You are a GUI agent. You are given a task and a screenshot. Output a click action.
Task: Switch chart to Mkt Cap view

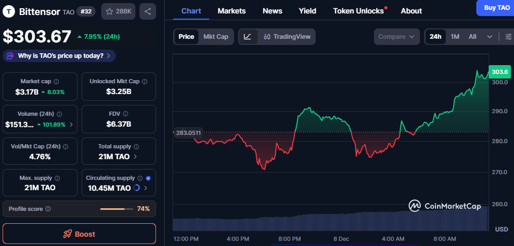pos(215,37)
